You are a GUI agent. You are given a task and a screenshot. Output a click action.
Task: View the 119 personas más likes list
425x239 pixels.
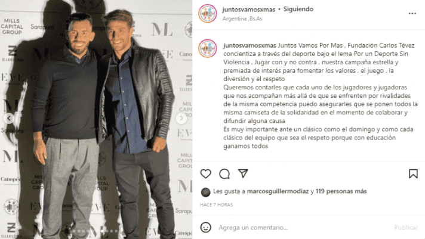[341, 191]
